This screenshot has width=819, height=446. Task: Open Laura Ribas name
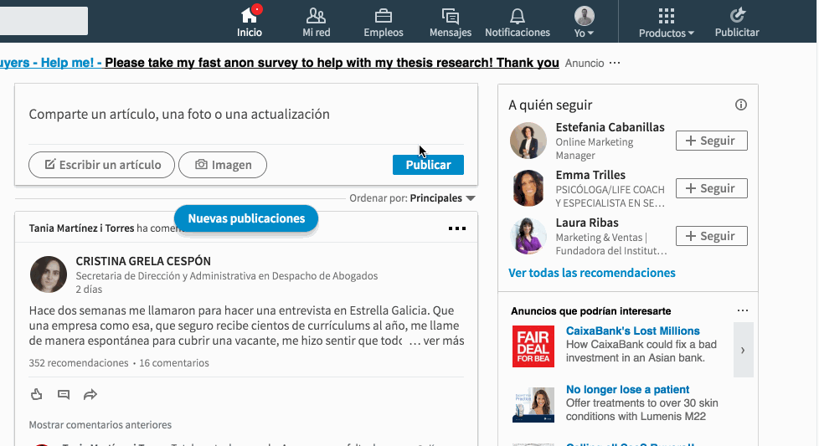click(x=587, y=223)
